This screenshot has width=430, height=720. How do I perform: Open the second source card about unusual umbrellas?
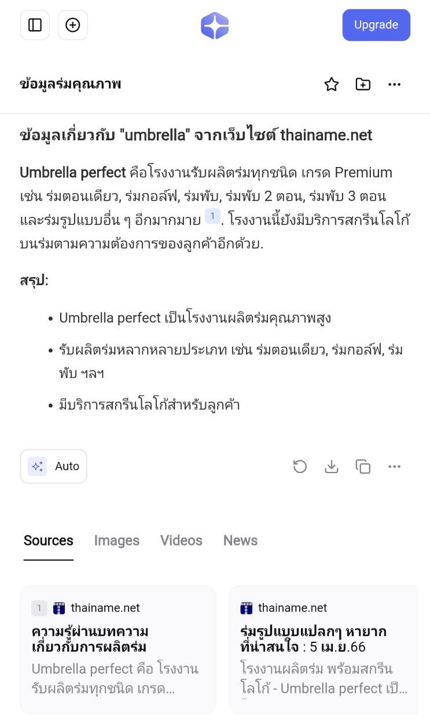[x=324, y=649]
